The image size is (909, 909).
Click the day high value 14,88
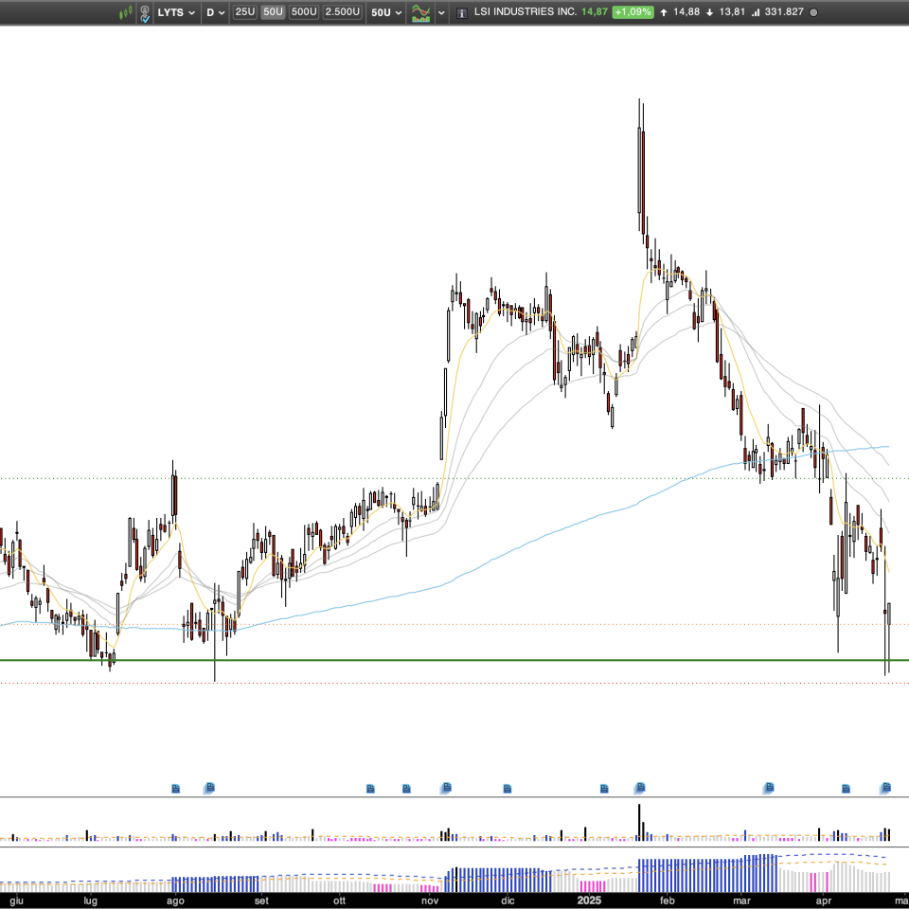[686, 11]
